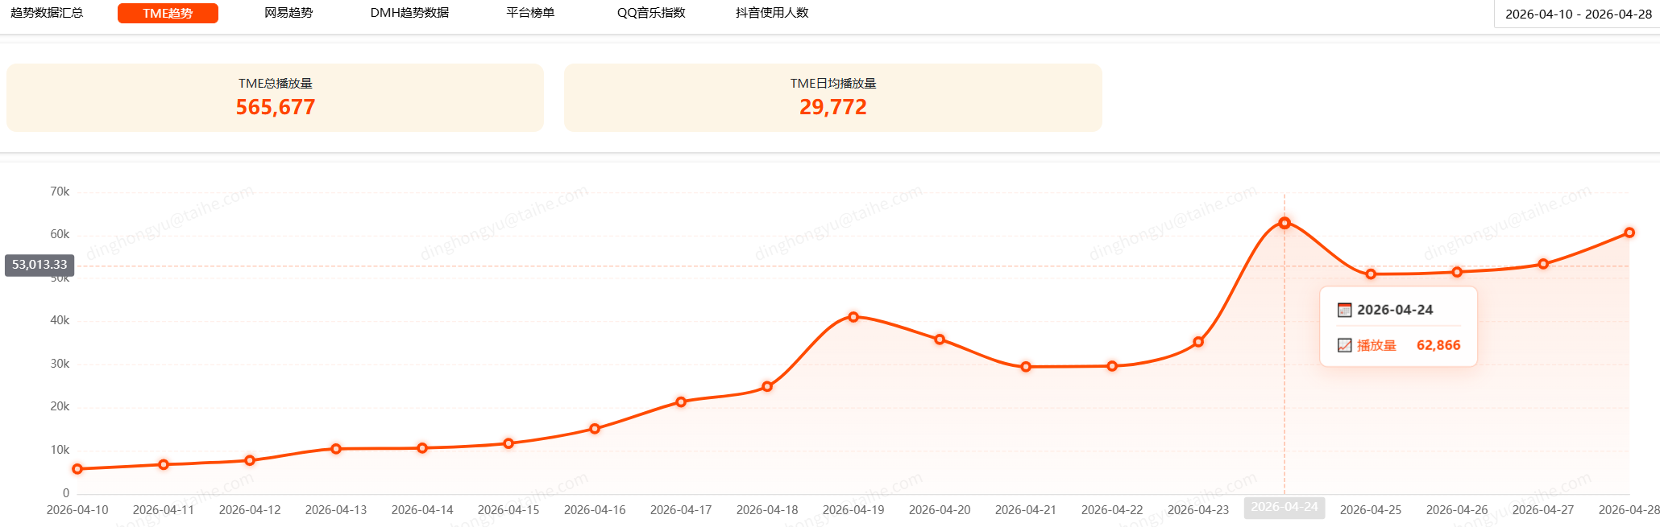The image size is (1660, 527).
Task: Click the calendar icon in the chart tooltip
Action: pos(1344,310)
